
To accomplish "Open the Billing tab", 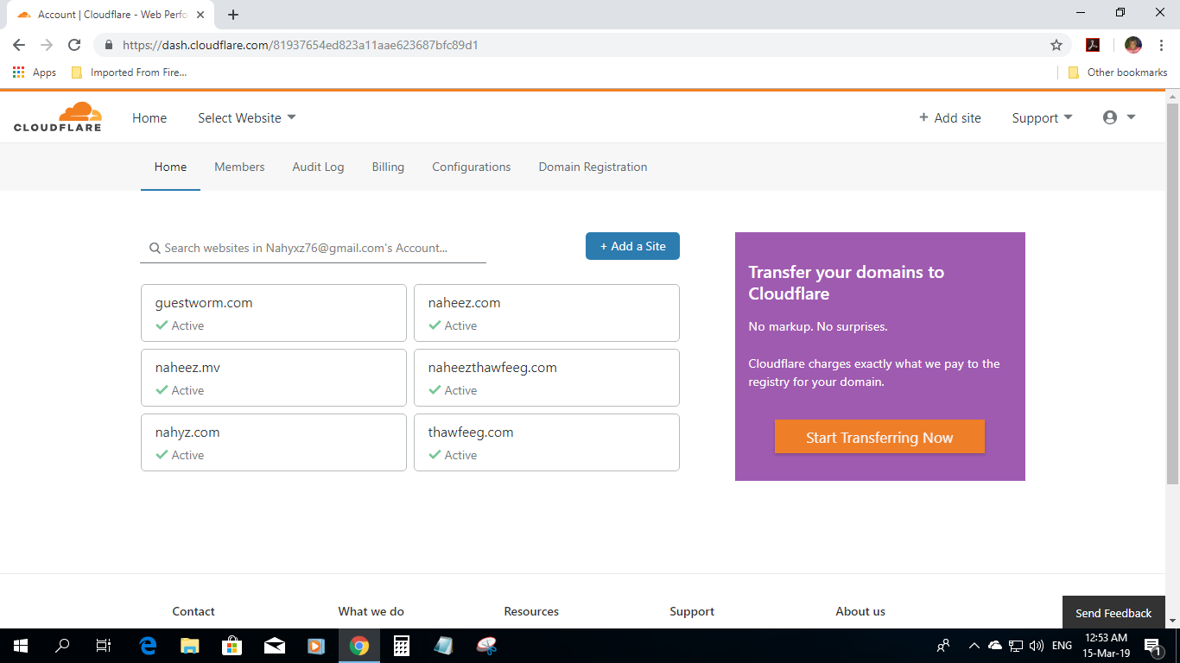I will (x=388, y=167).
